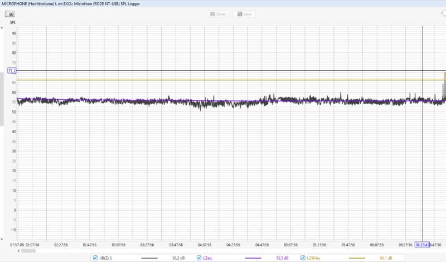Toggle the dB(Z) S trace checkbox

point(95,258)
